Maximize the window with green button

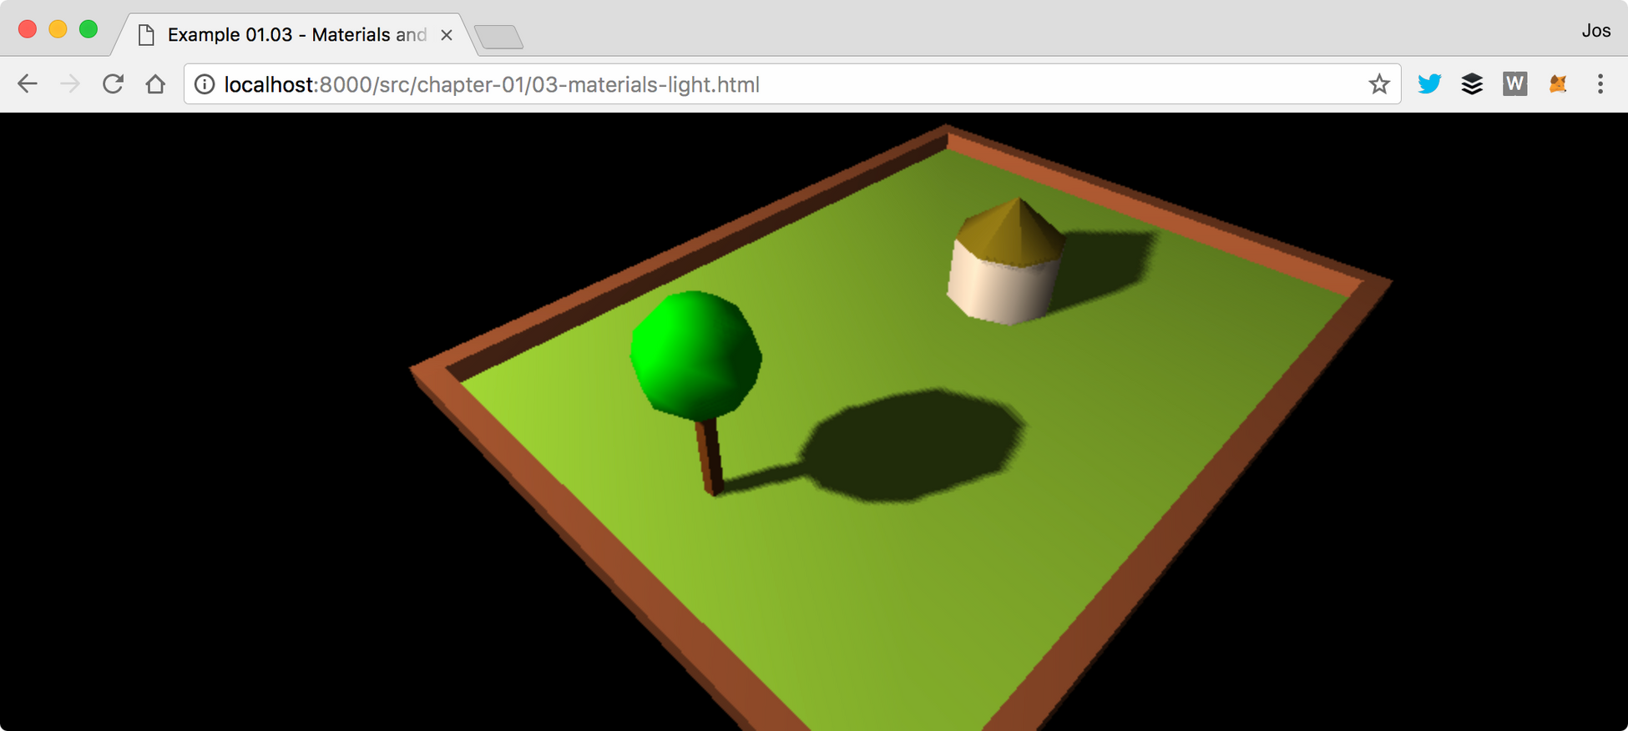pyautogui.click(x=88, y=29)
